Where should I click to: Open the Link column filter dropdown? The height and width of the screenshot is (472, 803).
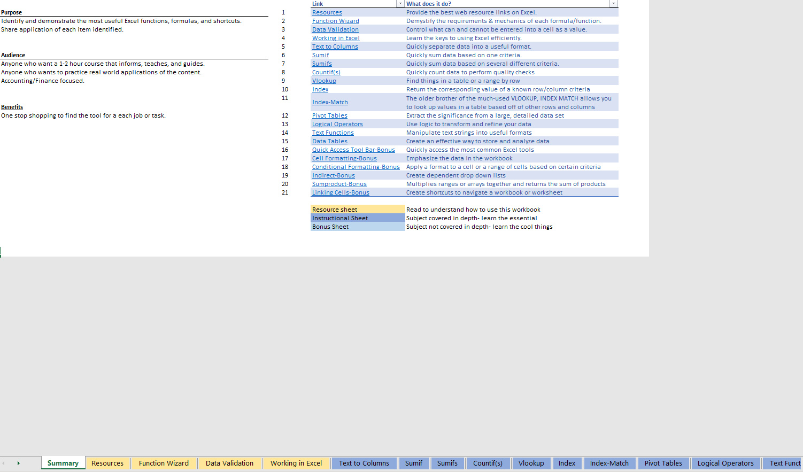[400, 4]
